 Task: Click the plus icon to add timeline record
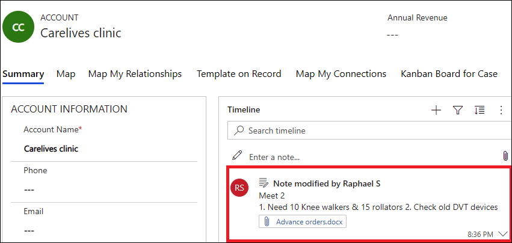click(x=436, y=110)
